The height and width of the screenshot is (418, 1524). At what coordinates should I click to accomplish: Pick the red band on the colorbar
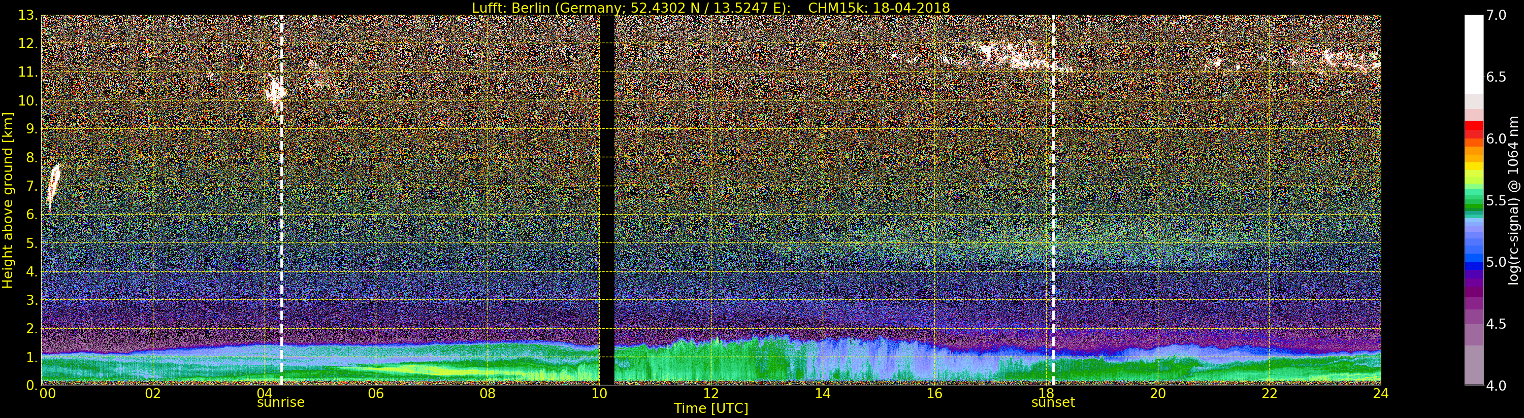(1474, 125)
